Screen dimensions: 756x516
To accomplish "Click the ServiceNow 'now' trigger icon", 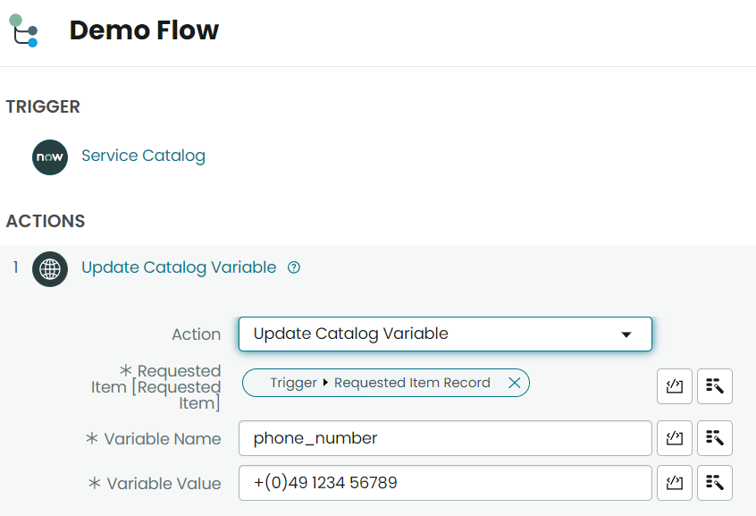I will click(x=50, y=156).
